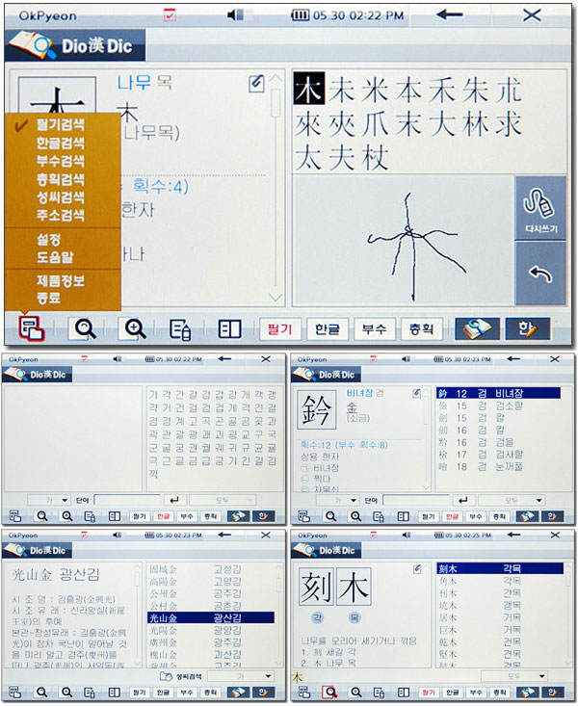Click the 다시쓰기 rewrite icon beside the handwriting pad

[539, 207]
